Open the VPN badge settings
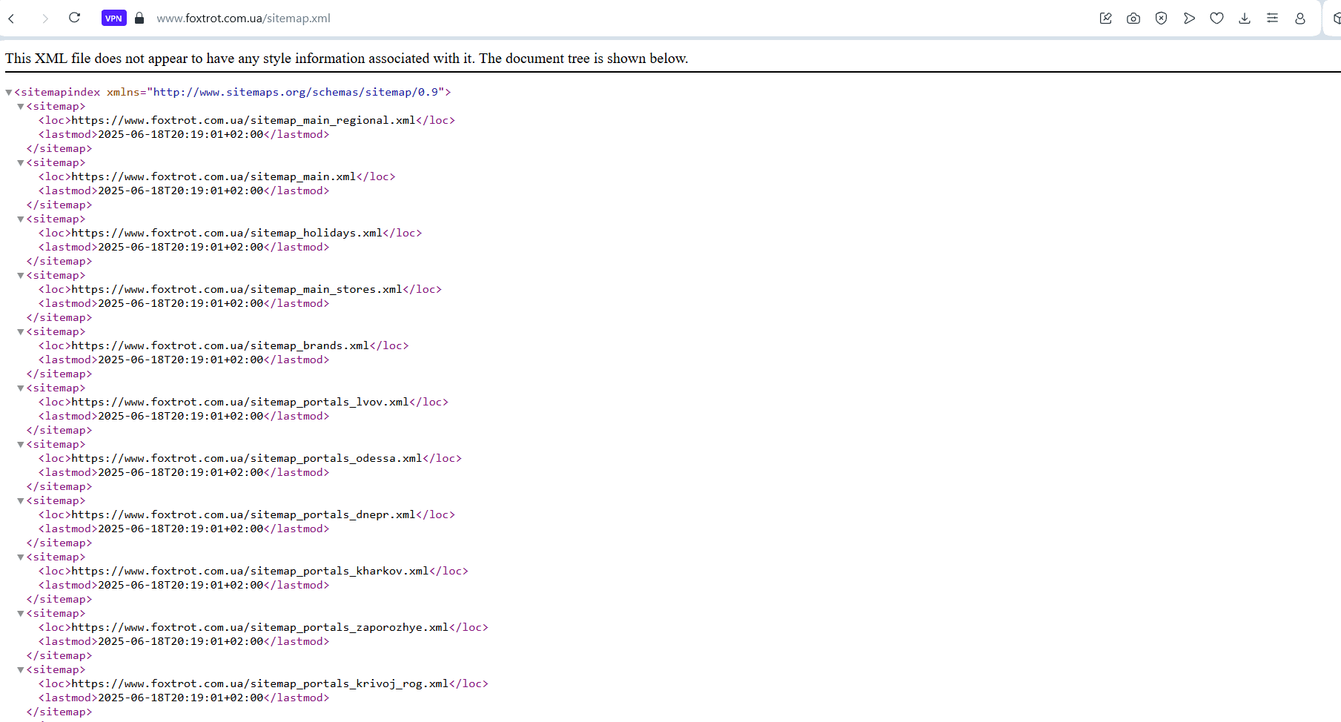Screen dimensions: 1341x722 point(113,19)
